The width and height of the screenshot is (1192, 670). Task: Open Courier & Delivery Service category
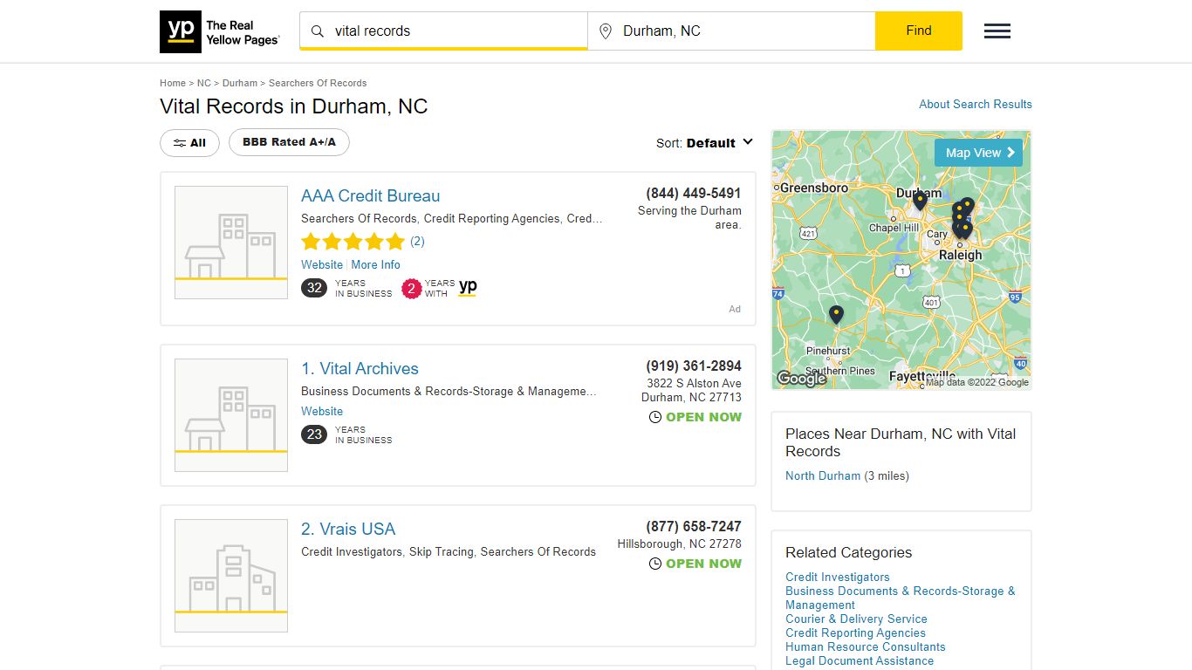(856, 619)
